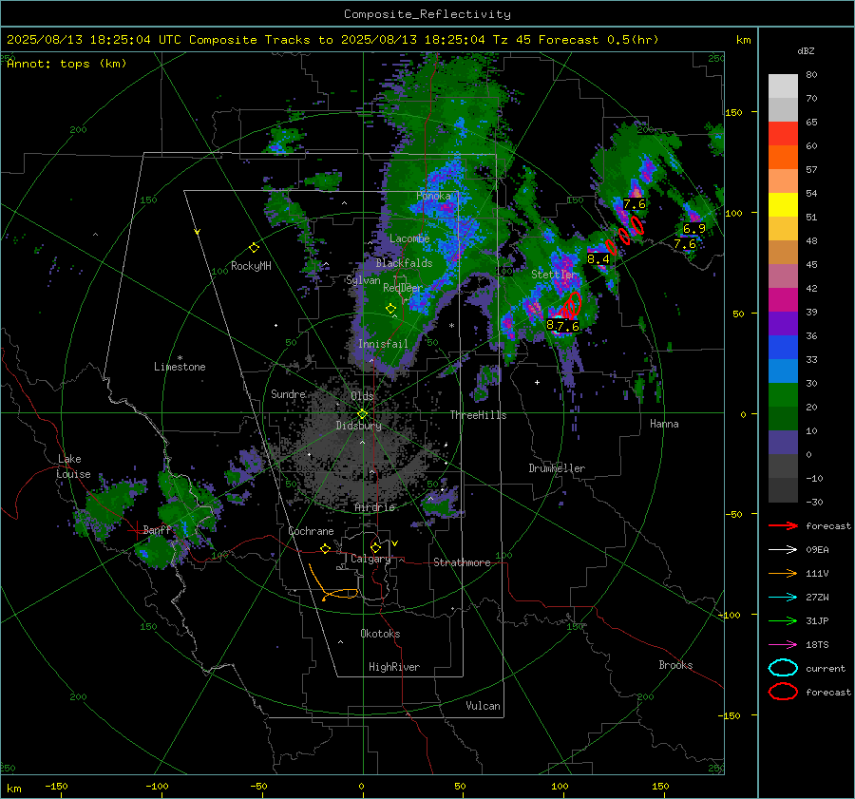Click the Blackfalds town label
Image resolution: width=855 pixels, height=799 pixels.
click(404, 263)
